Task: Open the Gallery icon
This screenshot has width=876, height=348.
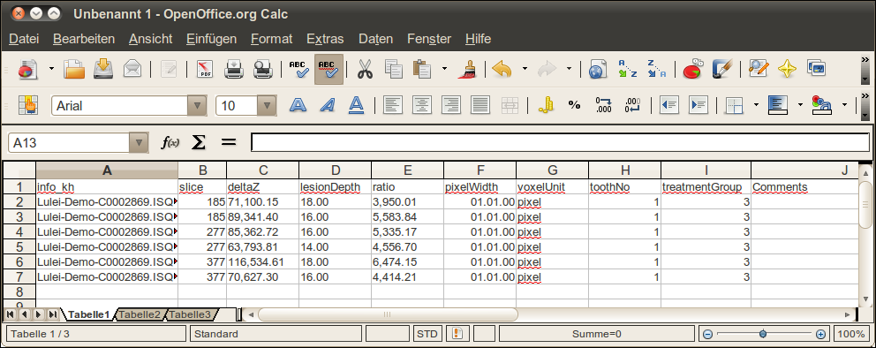Action: coord(816,69)
